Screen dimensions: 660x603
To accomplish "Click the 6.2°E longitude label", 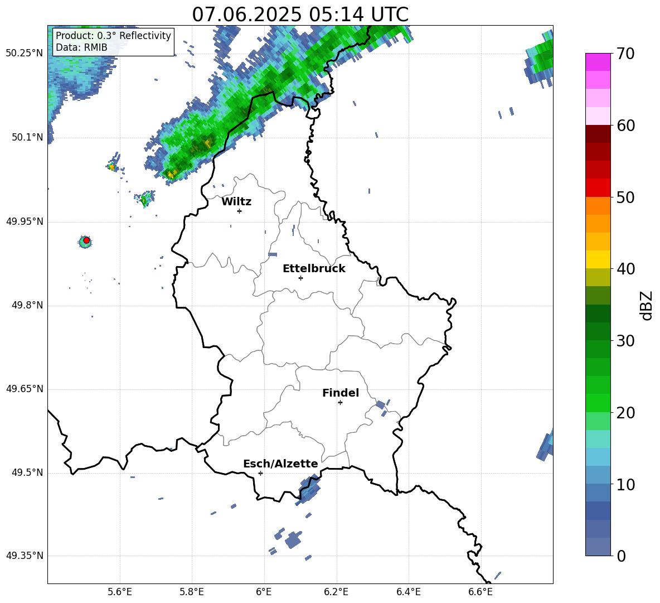I will click(x=336, y=592).
